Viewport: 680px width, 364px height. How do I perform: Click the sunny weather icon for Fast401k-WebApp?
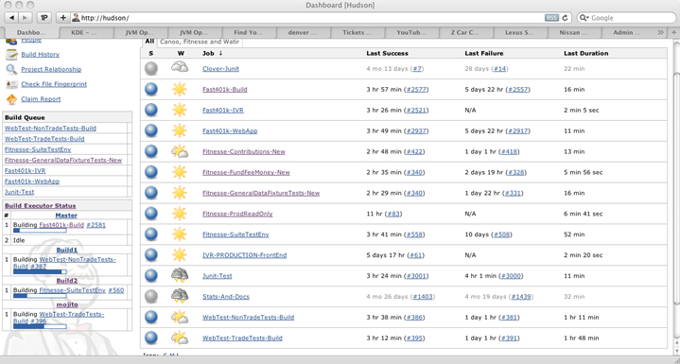[179, 130]
